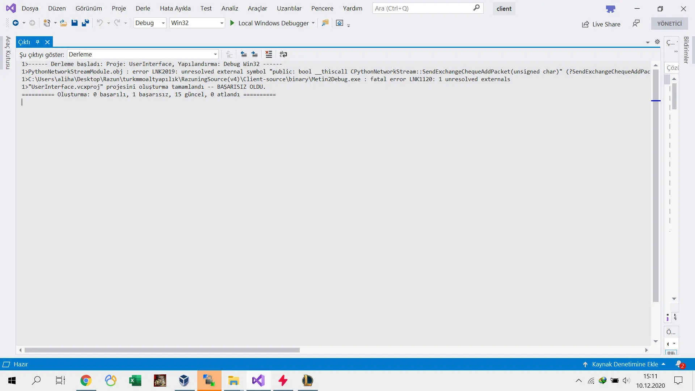Viewport: 695px width, 391px height.
Task: Toggle pin on the Çıktı panel
Action: 38,42
